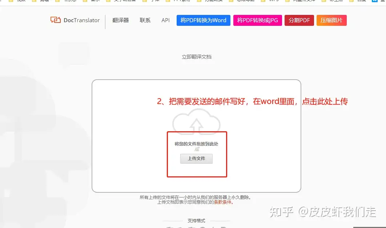Open the 音乐 bookmark folder
The image size is (386, 228).
pyautogui.click(x=94, y=1)
